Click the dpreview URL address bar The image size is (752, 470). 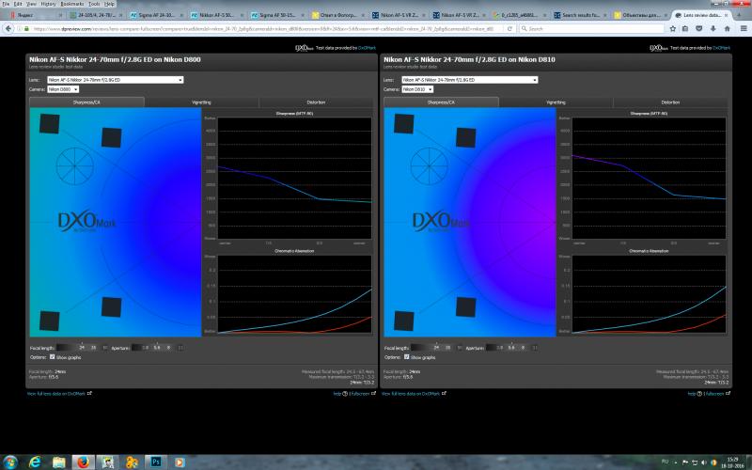(x=266, y=29)
